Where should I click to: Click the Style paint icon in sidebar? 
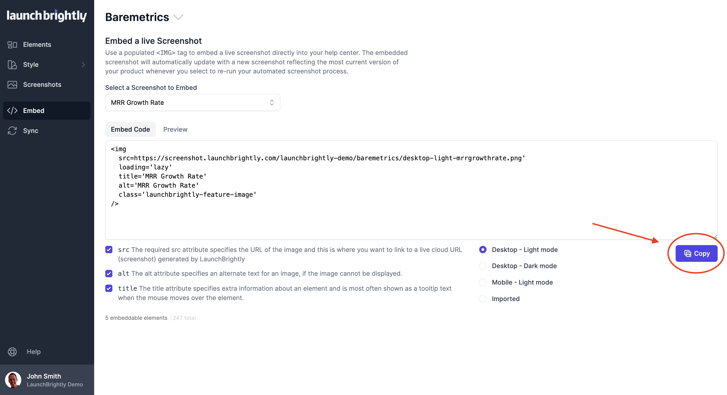pyautogui.click(x=12, y=64)
